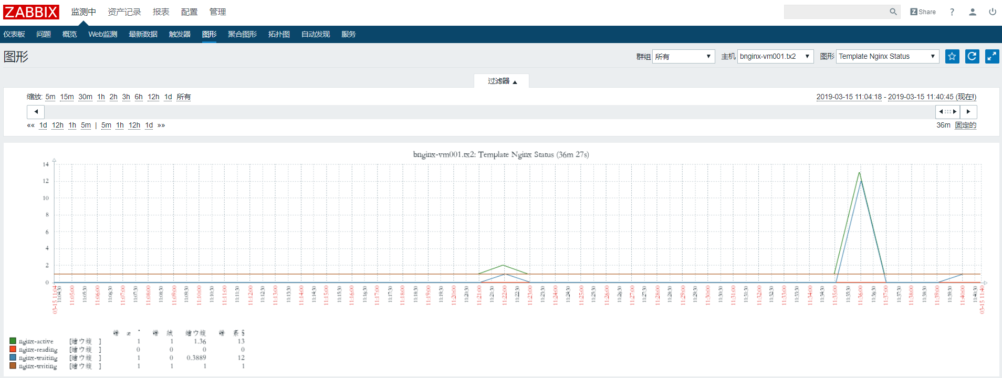Open the 配置 menu
Screen dimensions: 1002x378
[190, 12]
